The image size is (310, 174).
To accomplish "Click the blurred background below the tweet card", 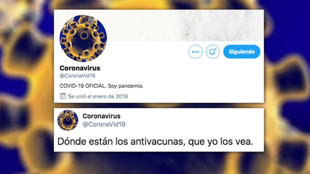I will [x=159, y=163].
